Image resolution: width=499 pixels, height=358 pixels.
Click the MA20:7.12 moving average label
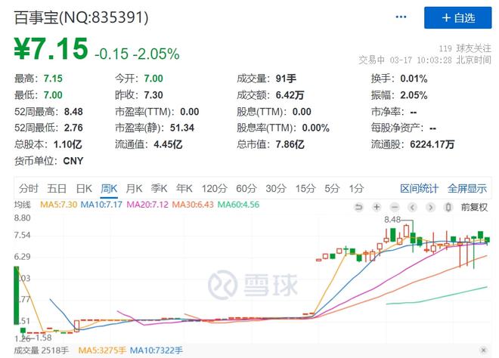147,205
